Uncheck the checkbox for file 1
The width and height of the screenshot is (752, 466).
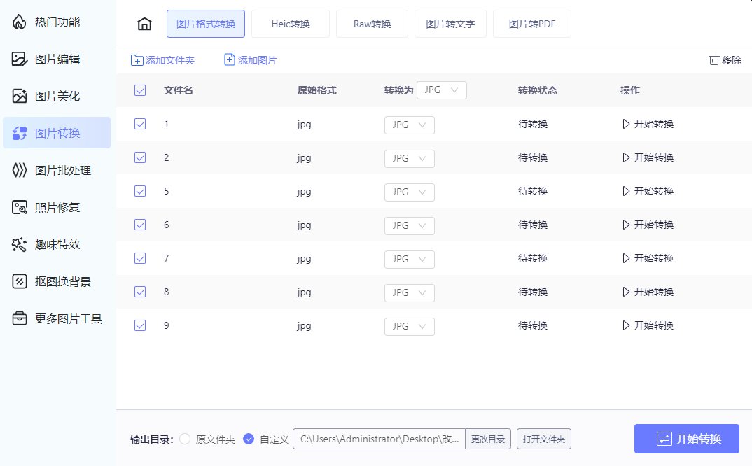click(140, 124)
